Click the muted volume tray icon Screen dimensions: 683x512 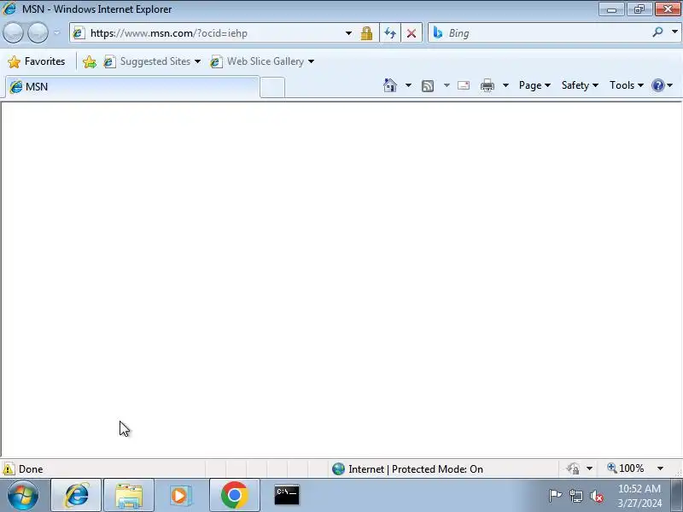(596, 496)
